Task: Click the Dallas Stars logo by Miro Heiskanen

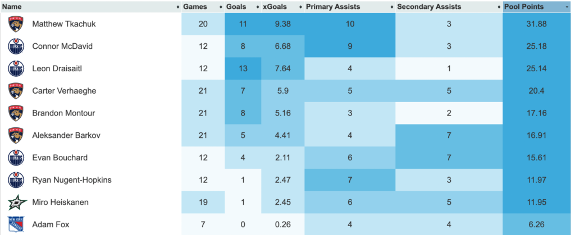Action: tap(16, 202)
